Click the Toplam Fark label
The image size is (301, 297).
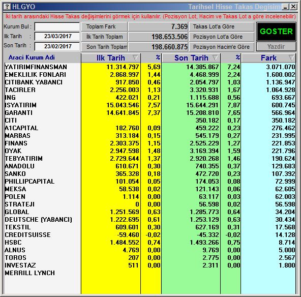tap(101, 26)
